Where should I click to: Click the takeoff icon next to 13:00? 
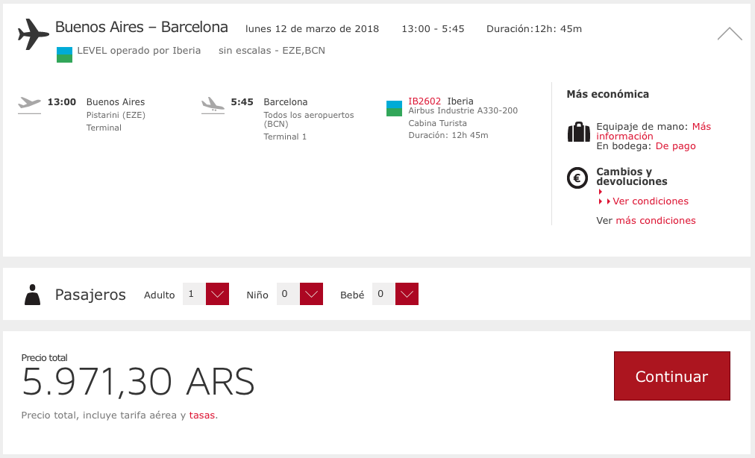click(x=29, y=104)
